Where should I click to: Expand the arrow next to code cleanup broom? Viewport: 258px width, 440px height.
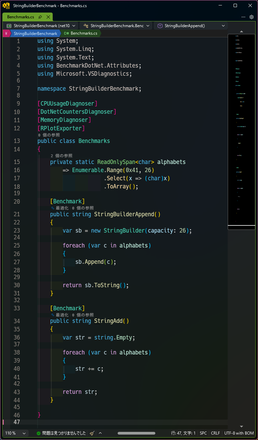(x=100, y=433)
